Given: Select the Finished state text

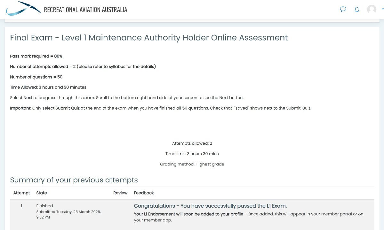Looking at the screenshot, I should pyautogui.click(x=44, y=206).
